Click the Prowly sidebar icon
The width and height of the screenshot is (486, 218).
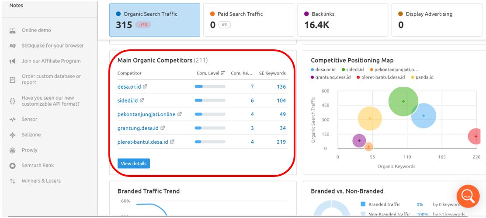(x=12, y=150)
